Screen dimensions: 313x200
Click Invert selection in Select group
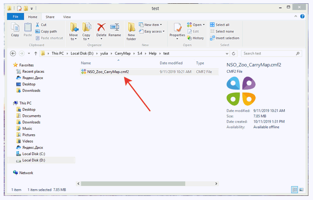(x=225, y=38)
